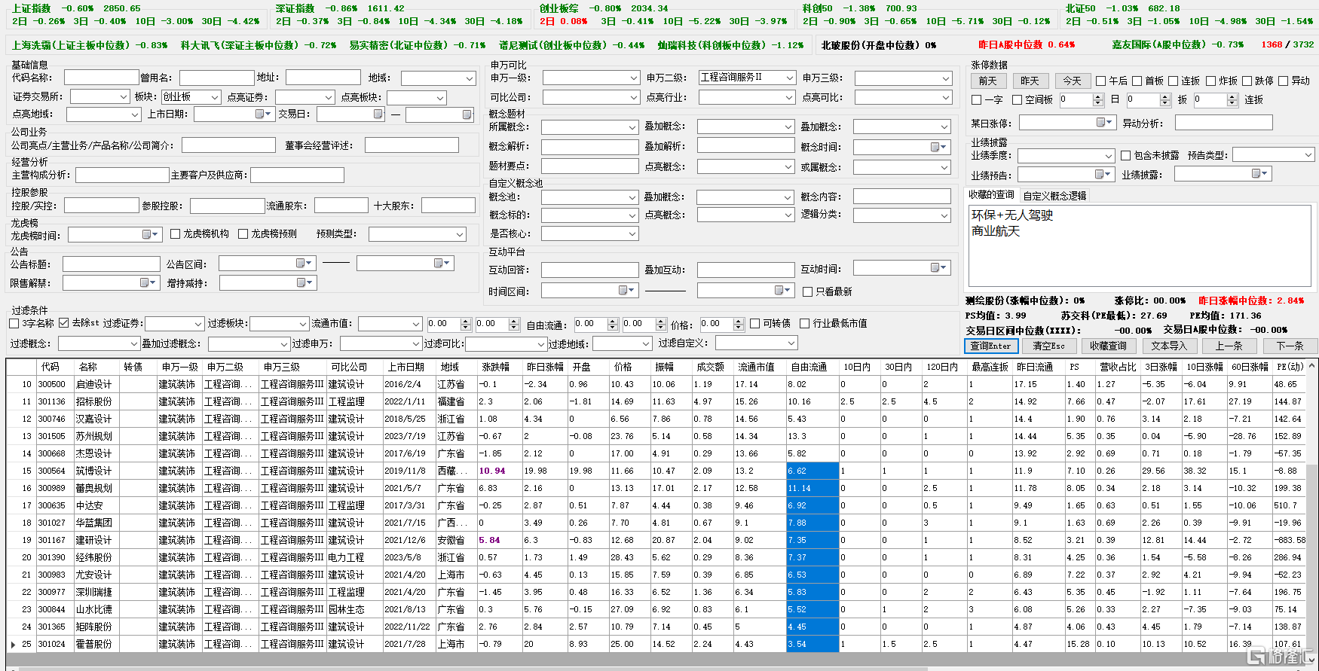Image resolution: width=1319 pixels, height=671 pixels.
Task: Tick the 龙虎榜预测 checkbox
Action: point(243,234)
